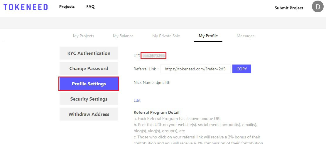Open the My Private Sale tab
Image resolution: width=326 pixels, height=144 pixels.
pos(166,36)
